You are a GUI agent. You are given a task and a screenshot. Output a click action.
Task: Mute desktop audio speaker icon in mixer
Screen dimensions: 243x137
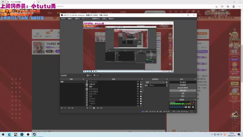(x=189, y=107)
